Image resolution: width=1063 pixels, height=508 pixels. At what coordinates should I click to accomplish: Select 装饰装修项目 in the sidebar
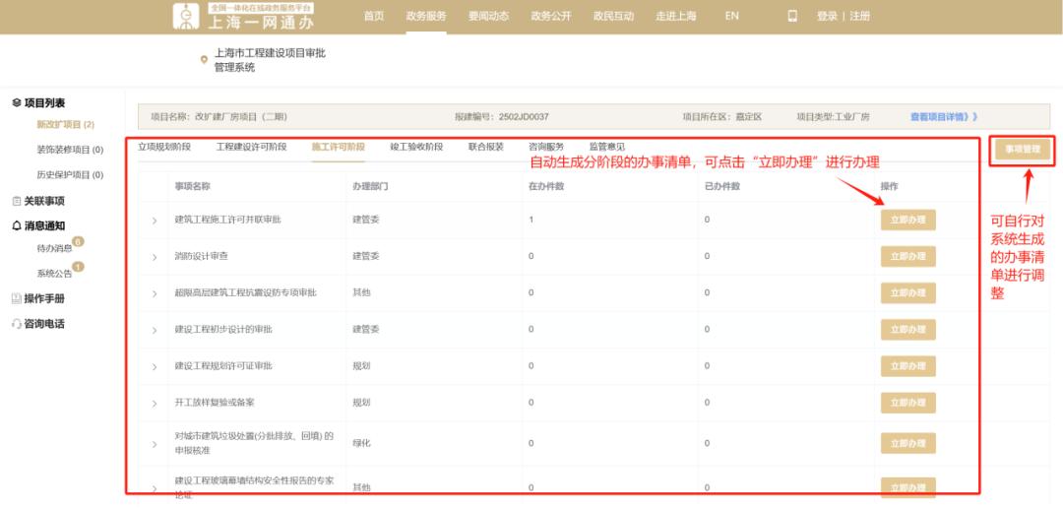69,150
